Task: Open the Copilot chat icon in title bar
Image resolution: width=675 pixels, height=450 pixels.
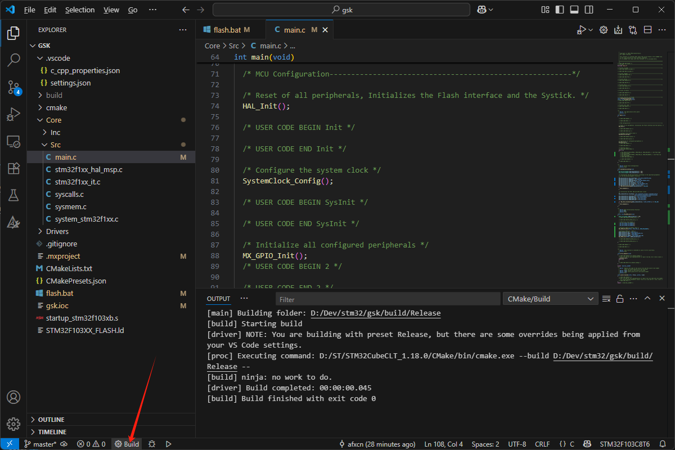Action: tap(481, 10)
